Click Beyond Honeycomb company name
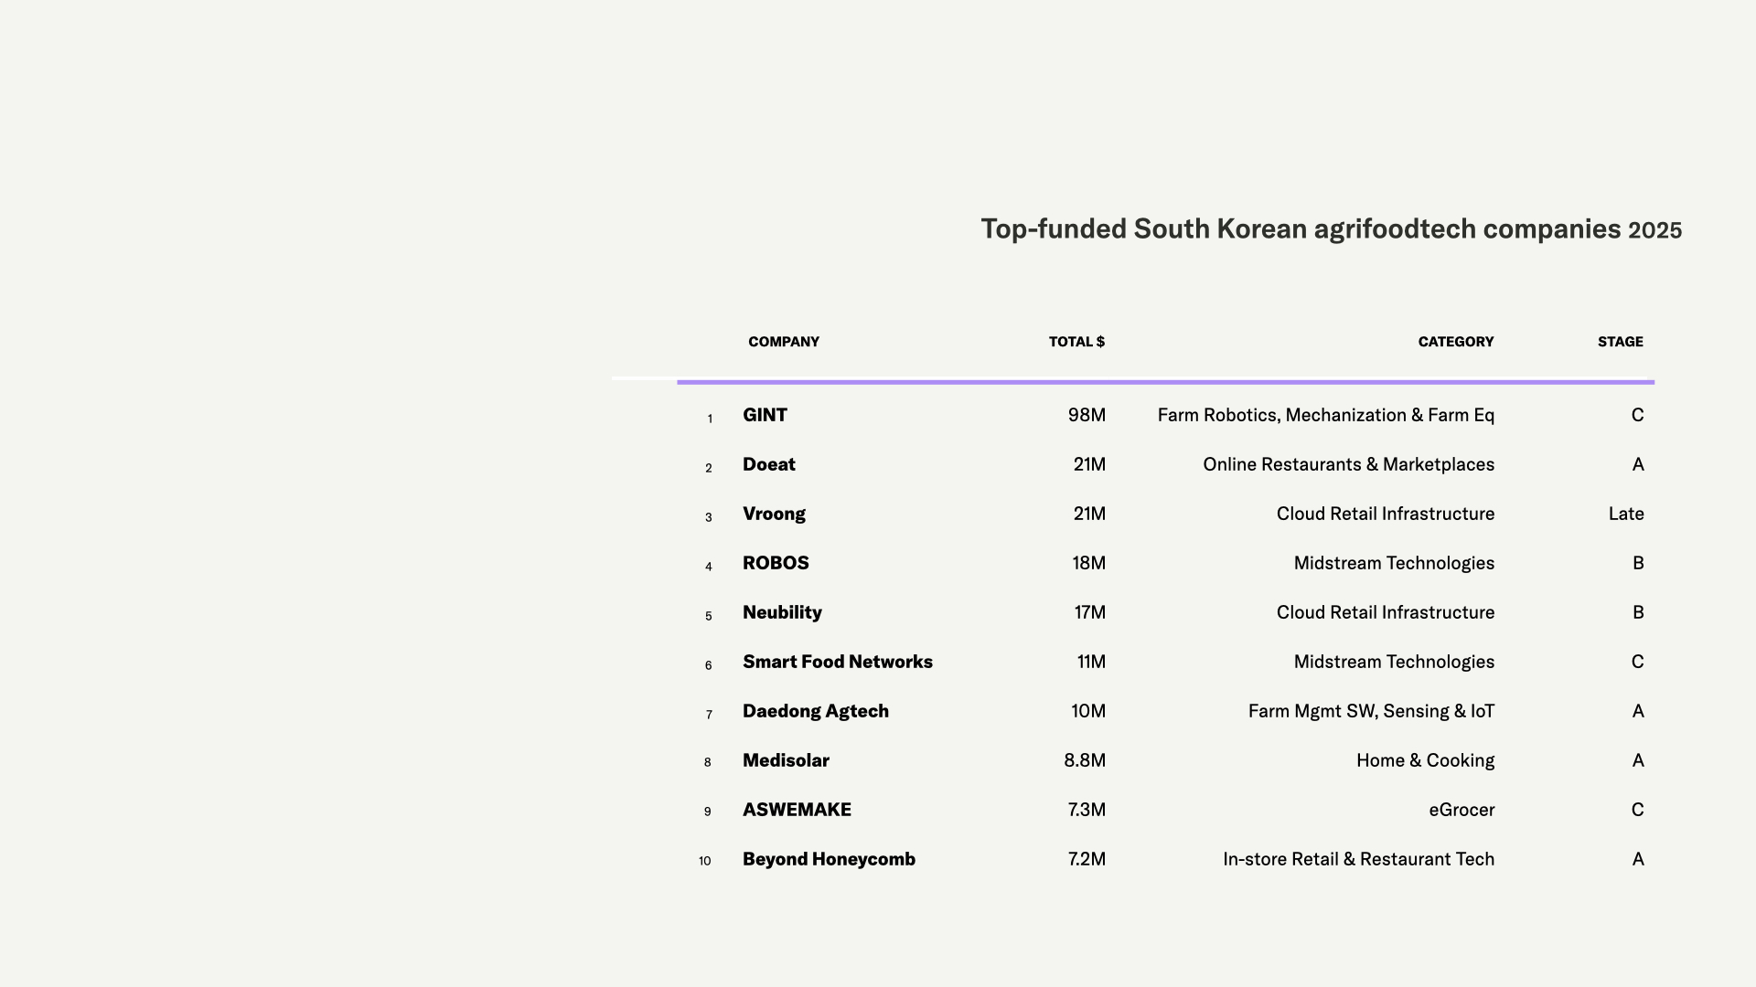 tap(829, 859)
